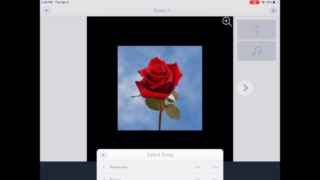The width and height of the screenshot is (320, 180).
Task: Click the 2:04 duration of Americana
Action: 197,167
